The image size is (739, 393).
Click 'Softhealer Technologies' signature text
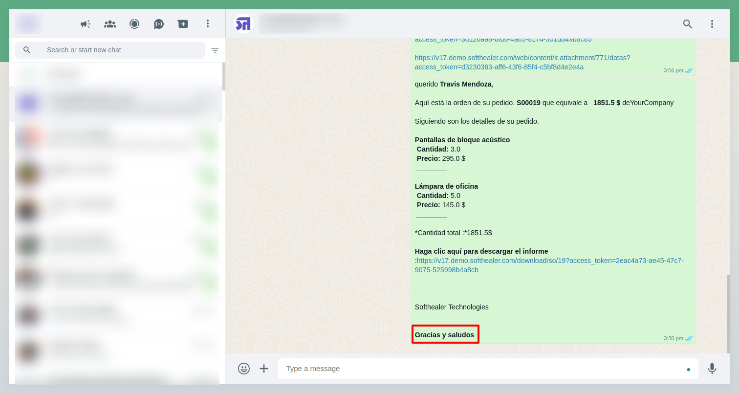tap(452, 307)
